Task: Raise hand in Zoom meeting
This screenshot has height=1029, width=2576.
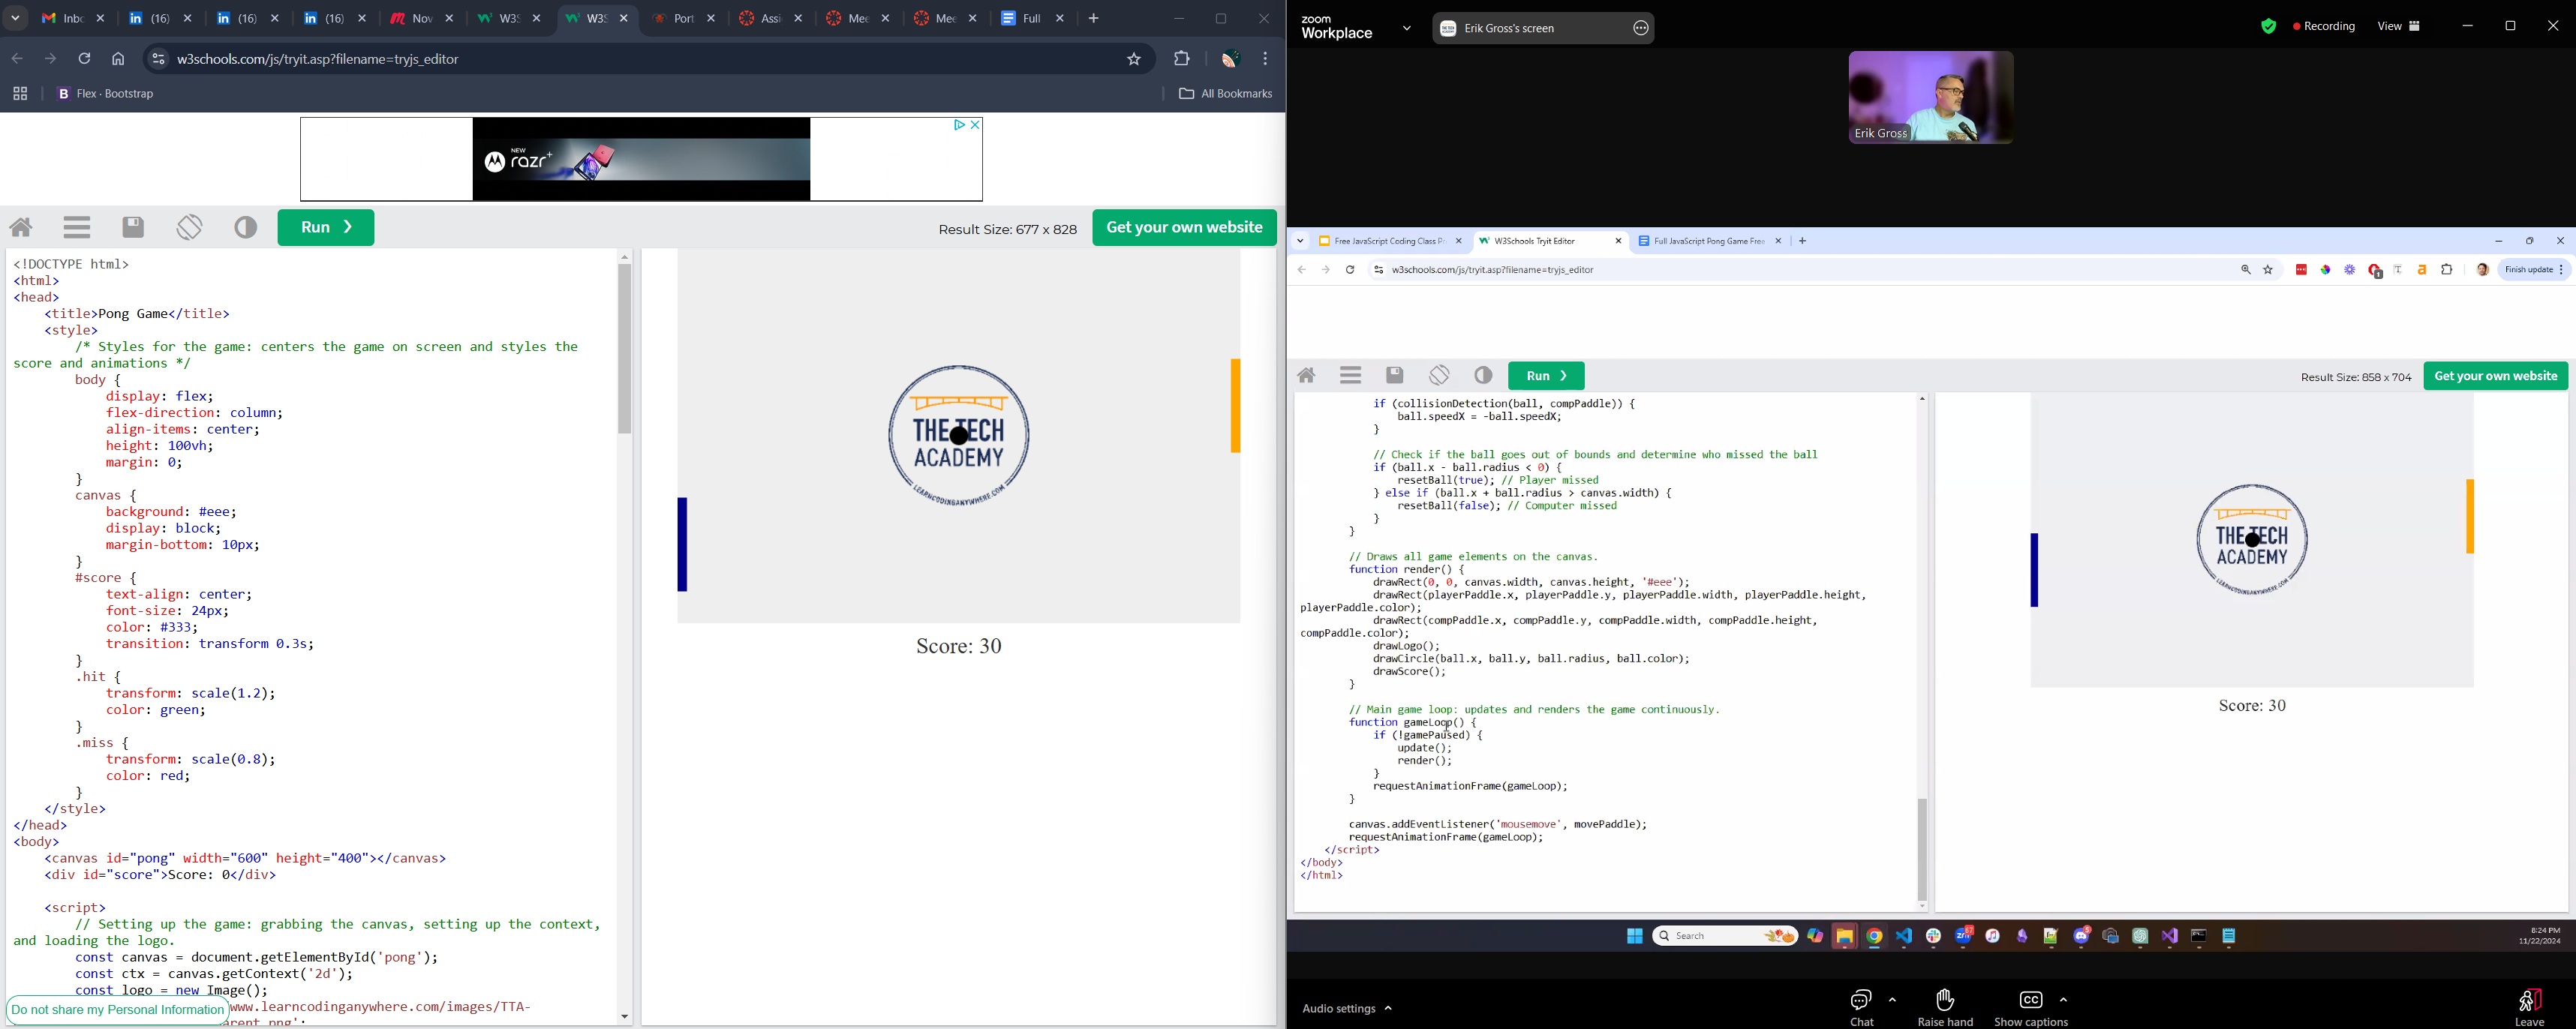Action: click(x=1945, y=1008)
